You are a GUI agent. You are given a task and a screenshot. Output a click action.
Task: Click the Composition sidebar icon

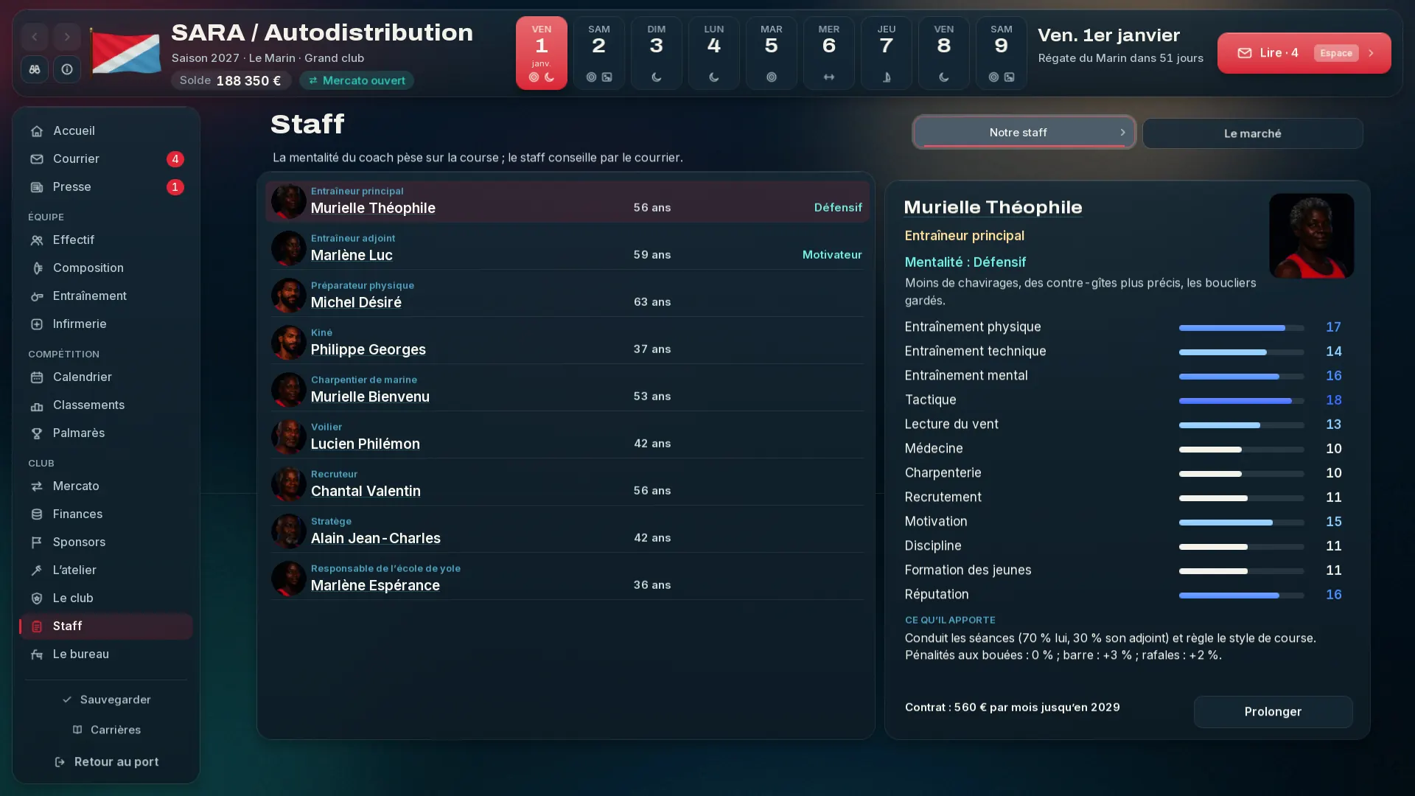click(37, 268)
